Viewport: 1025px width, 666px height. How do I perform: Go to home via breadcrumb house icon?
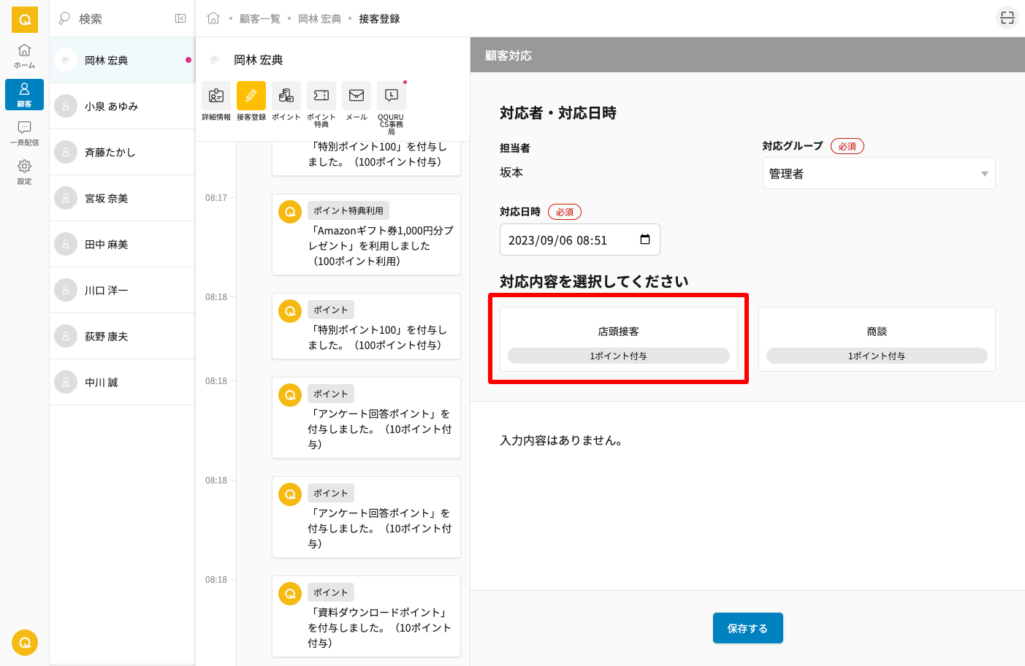(x=213, y=18)
